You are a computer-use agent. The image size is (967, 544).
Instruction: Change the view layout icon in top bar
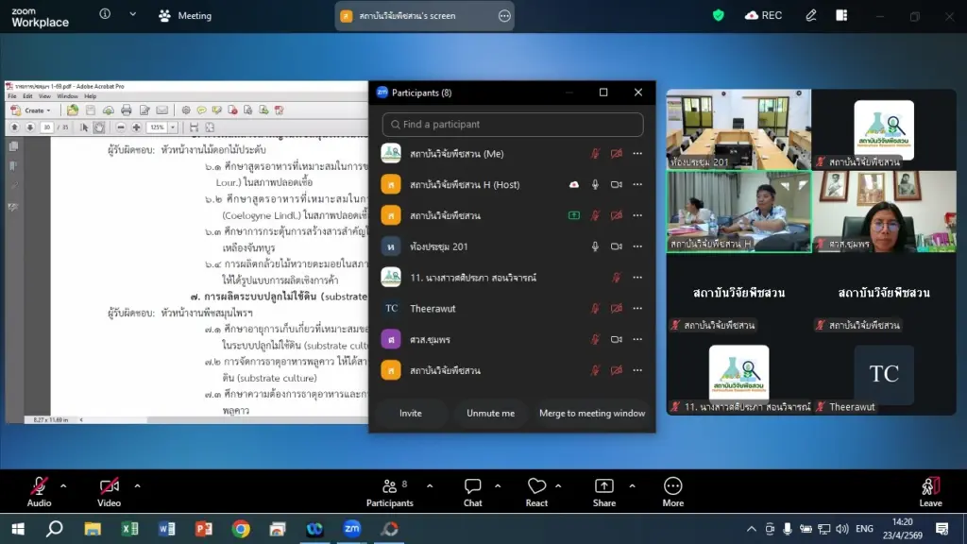pyautogui.click(x=841, y=15)
